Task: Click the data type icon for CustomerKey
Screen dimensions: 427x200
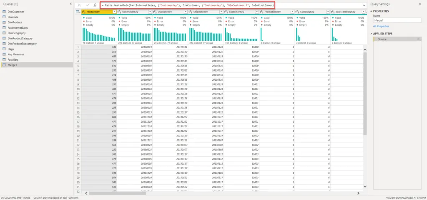Action: [226, 12]
